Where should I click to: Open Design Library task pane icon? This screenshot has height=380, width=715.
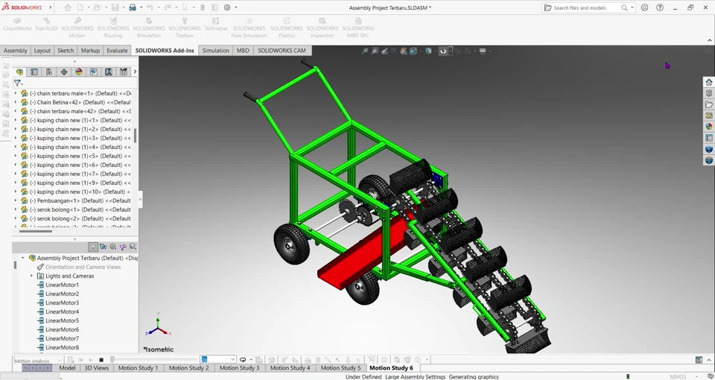(708, 93)
